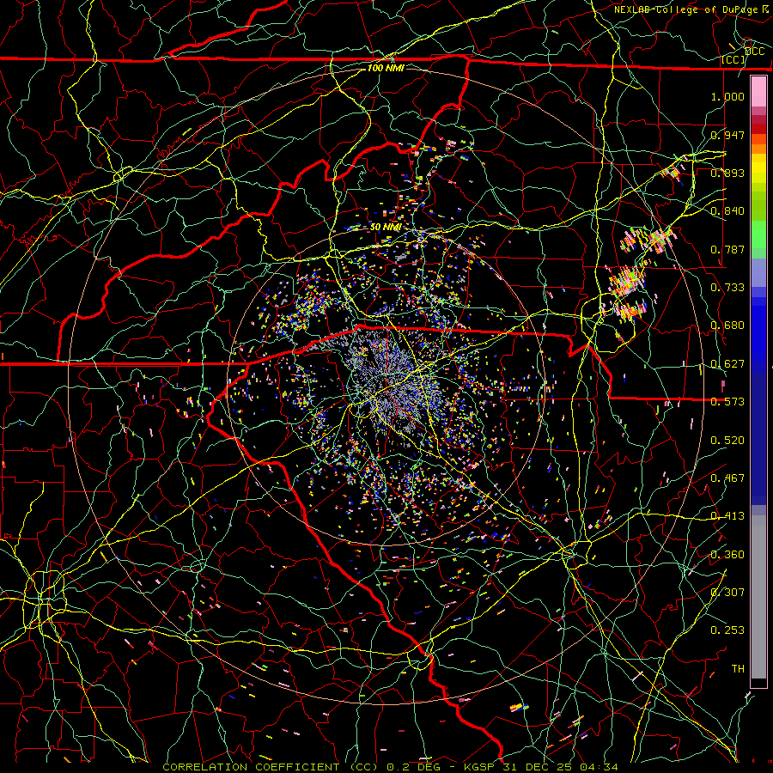This screenshot has height=773, width=773.
Task: Select the 0.680 legend value
Action: pyautogui.click(x=727, y=326)
